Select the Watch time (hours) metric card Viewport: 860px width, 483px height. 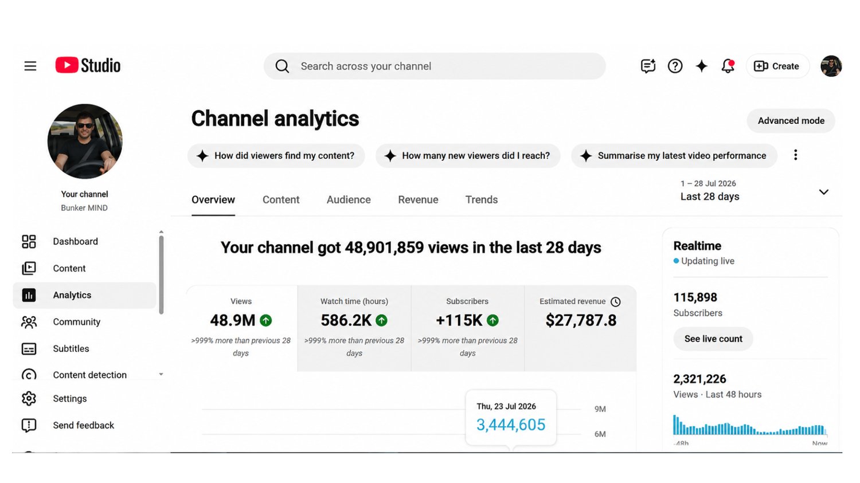[x=354, y=328]
